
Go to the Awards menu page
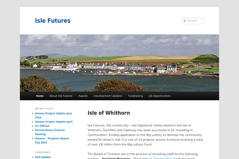tap(83, 96)
